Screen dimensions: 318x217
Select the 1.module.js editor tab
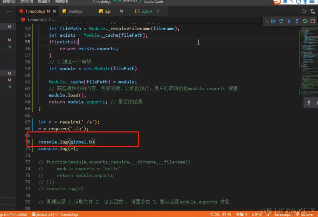tap(35, 11)
